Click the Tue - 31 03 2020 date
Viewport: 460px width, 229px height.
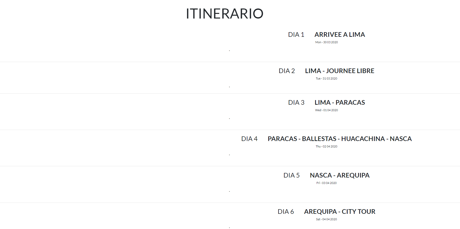pyautogui.click(x=326, y=78)
